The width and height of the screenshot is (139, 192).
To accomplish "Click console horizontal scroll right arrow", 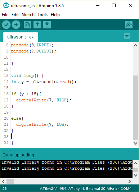I will (130, 181).
